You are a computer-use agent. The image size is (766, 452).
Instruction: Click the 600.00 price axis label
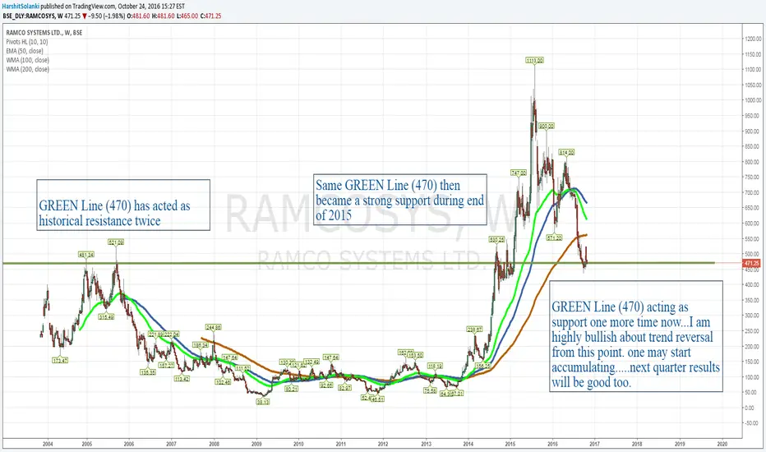[x=754, y=224]
